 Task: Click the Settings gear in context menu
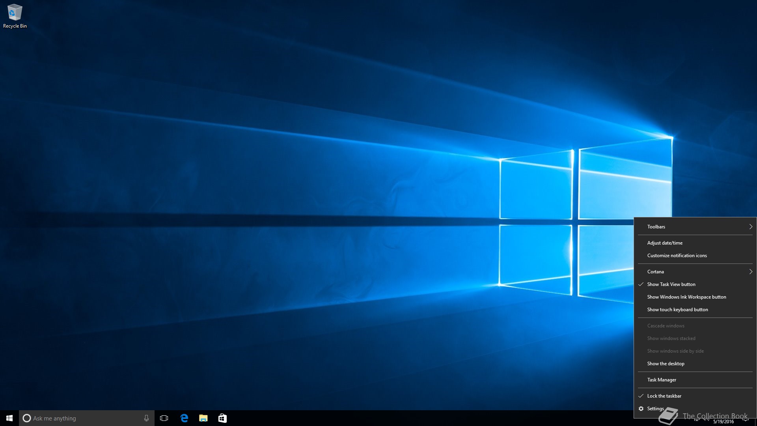tap(641, 409)
